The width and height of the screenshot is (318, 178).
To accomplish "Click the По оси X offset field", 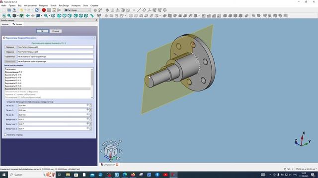I will point(53,105).
